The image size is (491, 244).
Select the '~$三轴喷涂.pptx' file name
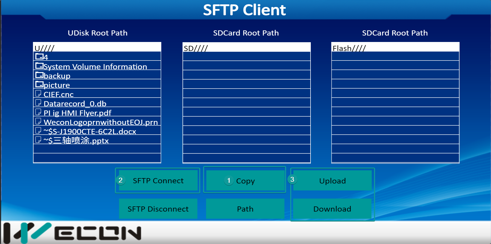76,141
